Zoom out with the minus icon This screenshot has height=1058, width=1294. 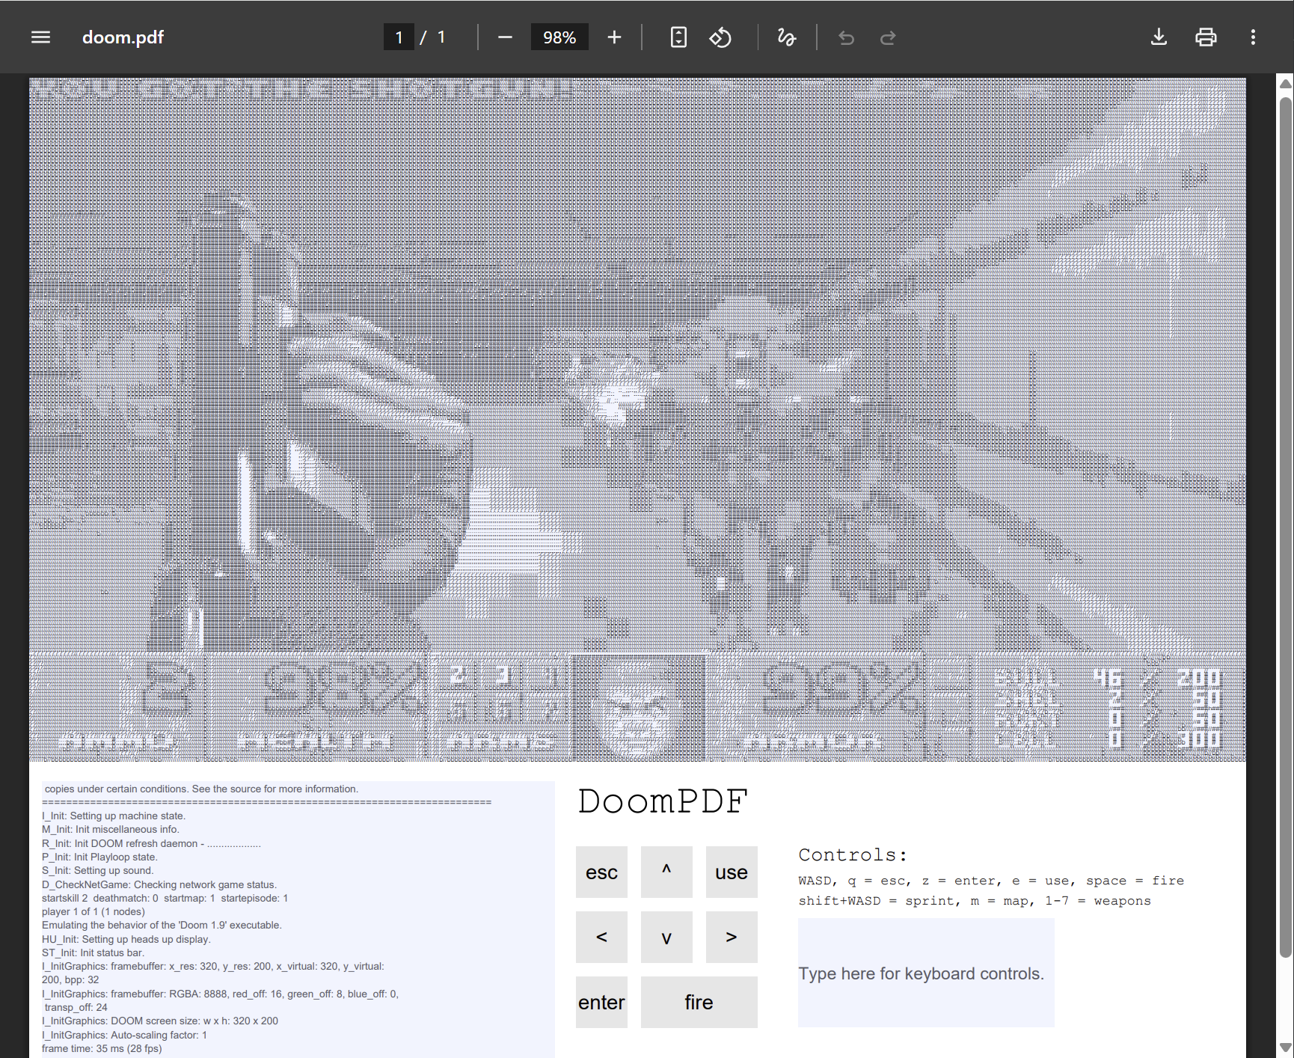click(x=505, y=37)
